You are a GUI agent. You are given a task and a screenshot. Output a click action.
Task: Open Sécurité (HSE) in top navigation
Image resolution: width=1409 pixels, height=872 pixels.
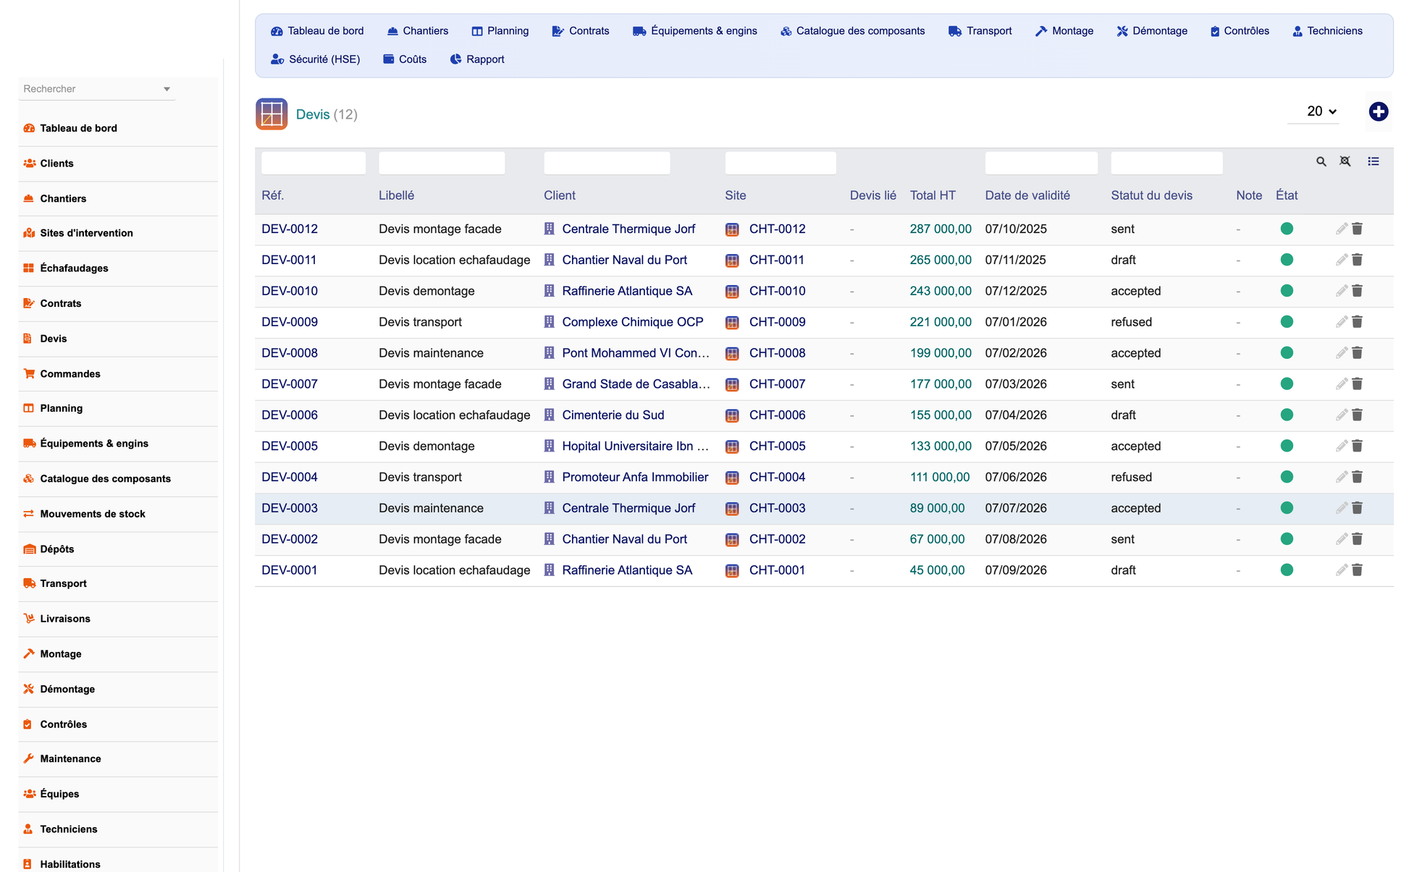315,59
